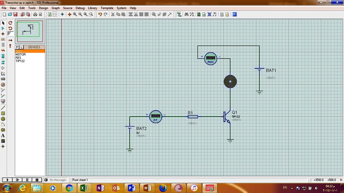Choose the Virtual Instruments mode

[3, 101]
